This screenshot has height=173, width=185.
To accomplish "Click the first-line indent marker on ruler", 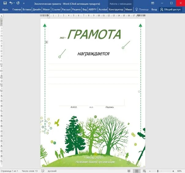I will click(49, 15).
